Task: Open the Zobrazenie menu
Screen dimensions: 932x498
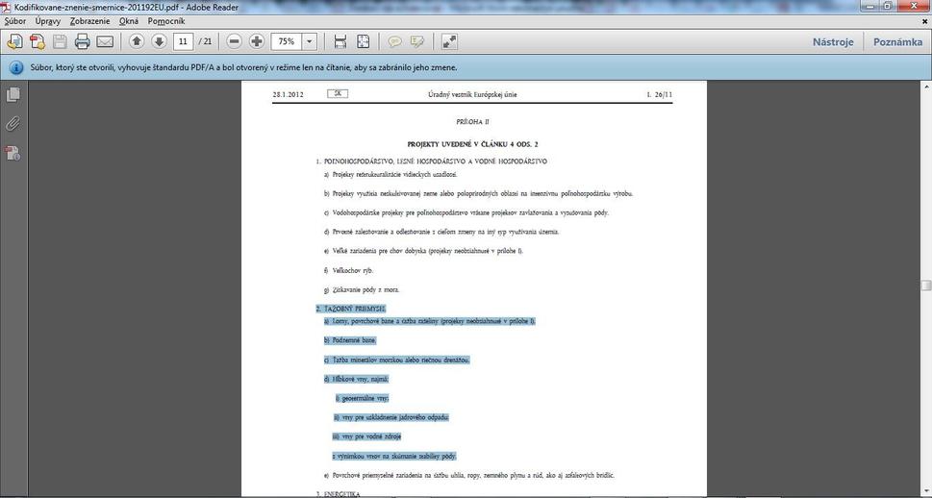Action: (x=89, y=21)
